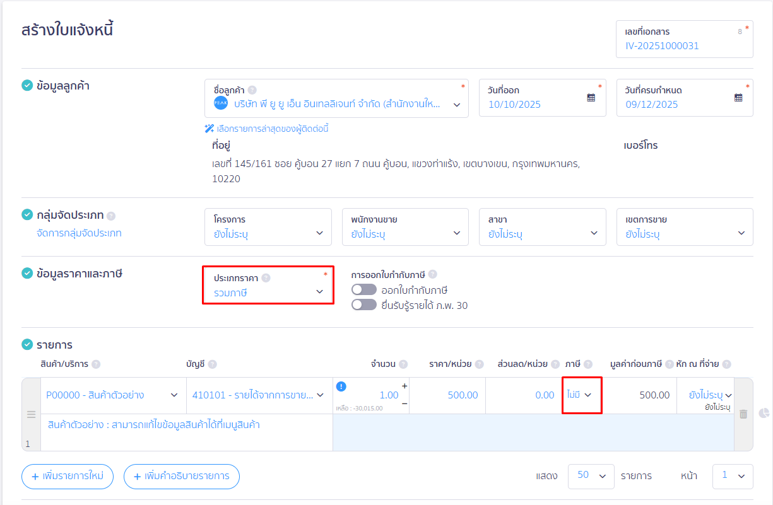Increase quantity with the plus stepper
Viewport: 773px width, 505px height.
(x=404, y=385)
